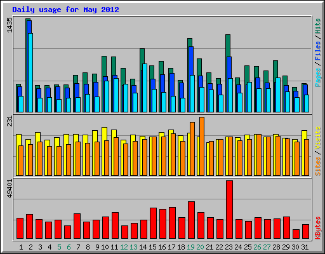Screen dimensions: 325x254
Task: Select the red KBytes bar on day 7
Action: tap(77, 226)
